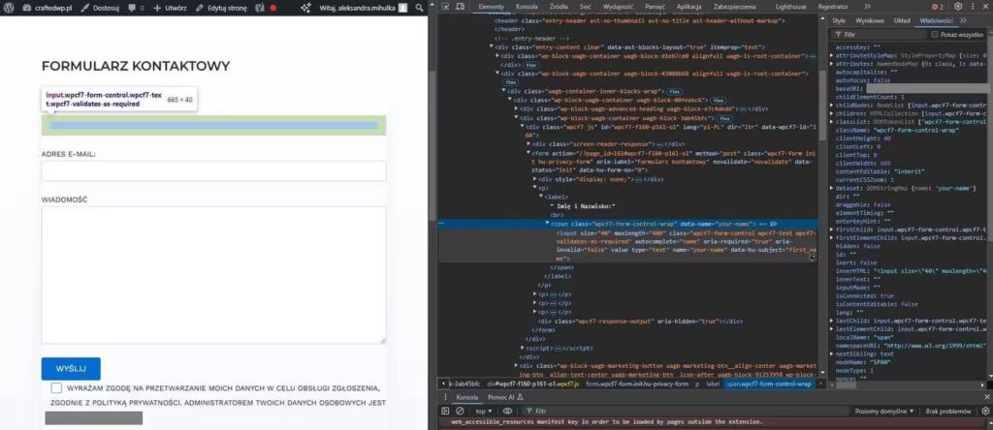Tick the WYRAŻAM ZGODĘ consent checkbox
993x430 pixels.
tap(57, 388)
